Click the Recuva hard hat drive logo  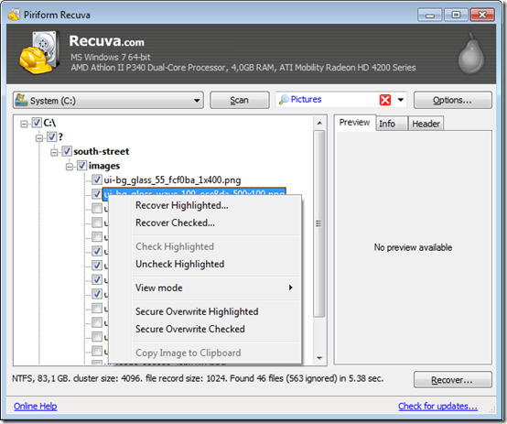pos(39,52)
